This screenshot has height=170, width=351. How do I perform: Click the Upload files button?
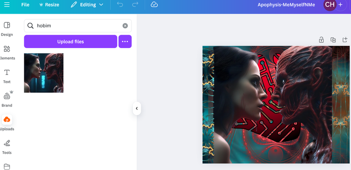(x=70, y=42)
